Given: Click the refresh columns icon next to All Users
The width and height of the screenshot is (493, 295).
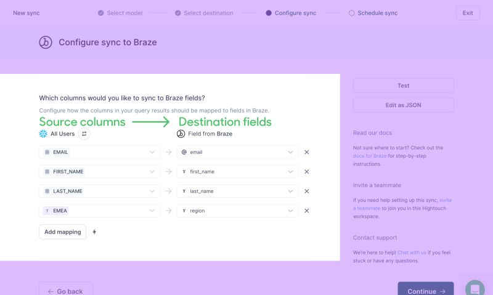Looking at the screenshot, I should pos(84,134).
